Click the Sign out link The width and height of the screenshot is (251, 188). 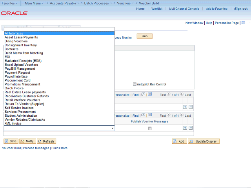click(241, 9)
